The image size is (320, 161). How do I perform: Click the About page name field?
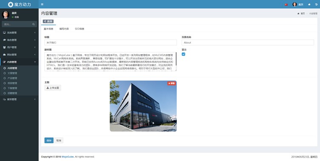click(x=248, y=42)
